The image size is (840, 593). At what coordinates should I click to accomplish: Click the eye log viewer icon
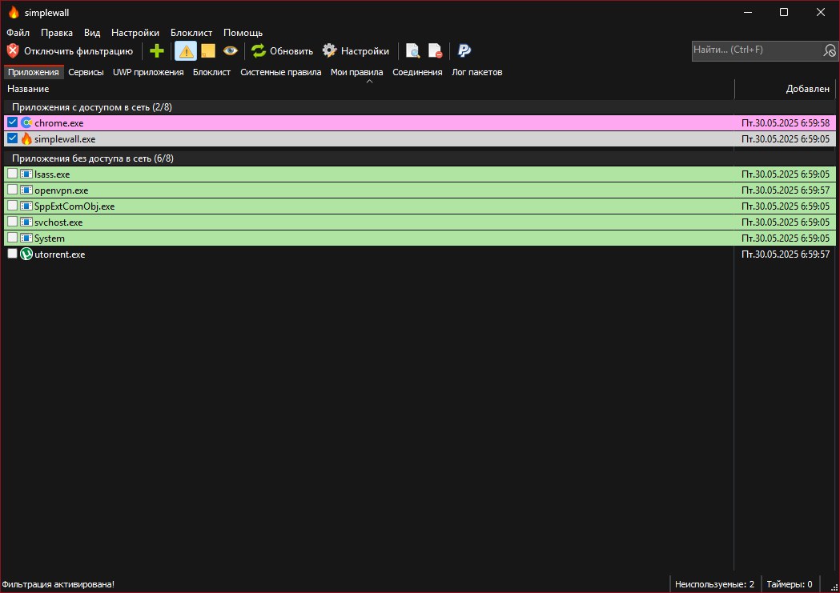[x=231, y=51]
